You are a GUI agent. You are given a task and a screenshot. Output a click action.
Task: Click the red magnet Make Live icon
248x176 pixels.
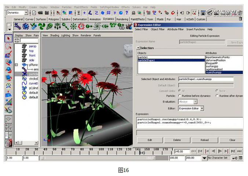(x=173, y=13)
